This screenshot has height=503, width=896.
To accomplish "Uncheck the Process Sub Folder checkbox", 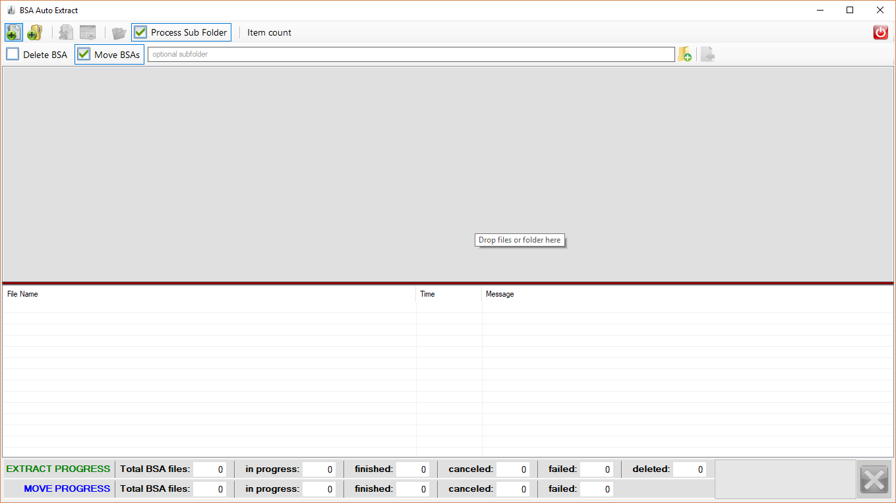I will tap(141, 32).
